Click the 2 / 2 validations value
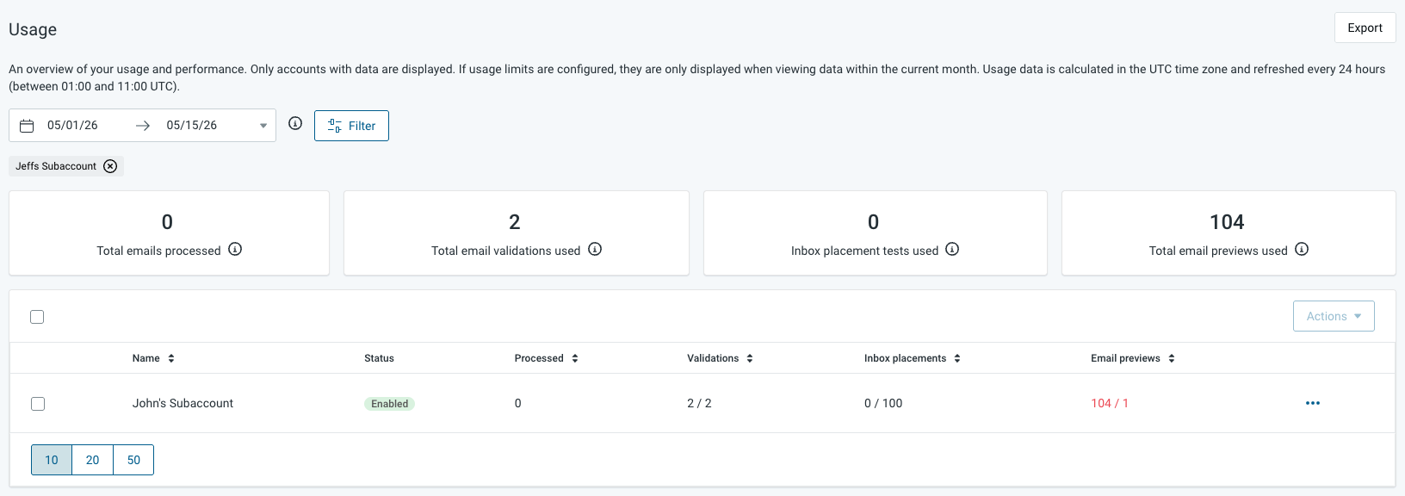Image resolution: width=1405 pixels, height=496 pixels. [x=699, y=403]
